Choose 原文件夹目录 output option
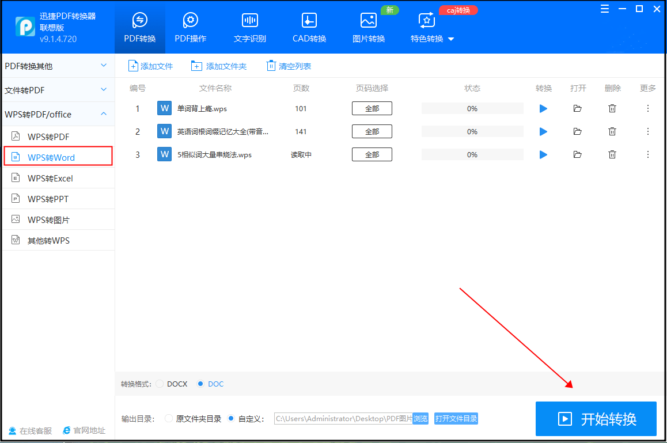Image resolution: width=667 pixels, height=443 pixels. pyautogui.click(x=169, y=419)
